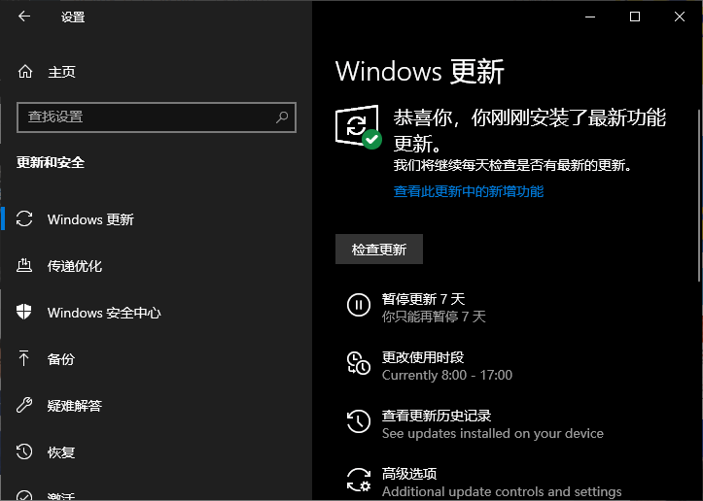
Task: Minimize the Settings window
Action: pos(590,17)
